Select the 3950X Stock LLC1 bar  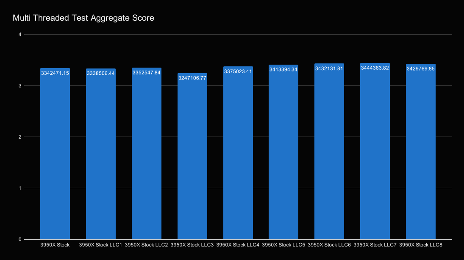click(x=101, y=154)
